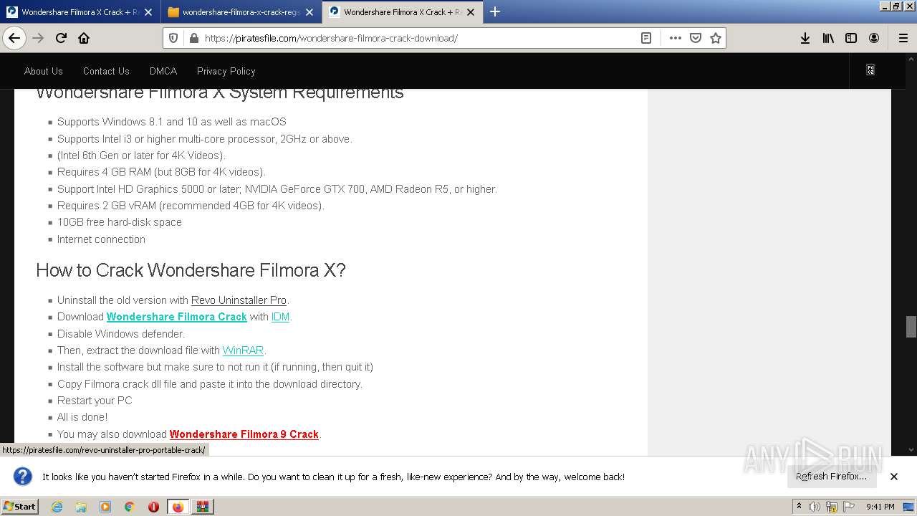Open the network tray icon
The image size is (917, 516).
832,507
